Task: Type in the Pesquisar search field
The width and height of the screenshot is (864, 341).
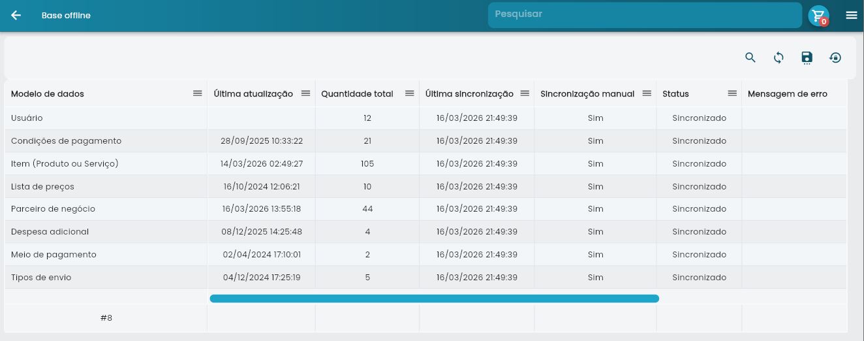Action: (x=644, y=14)
